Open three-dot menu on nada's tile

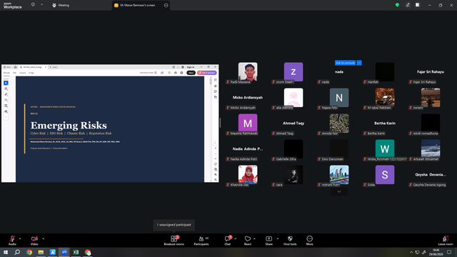(359, 63)
